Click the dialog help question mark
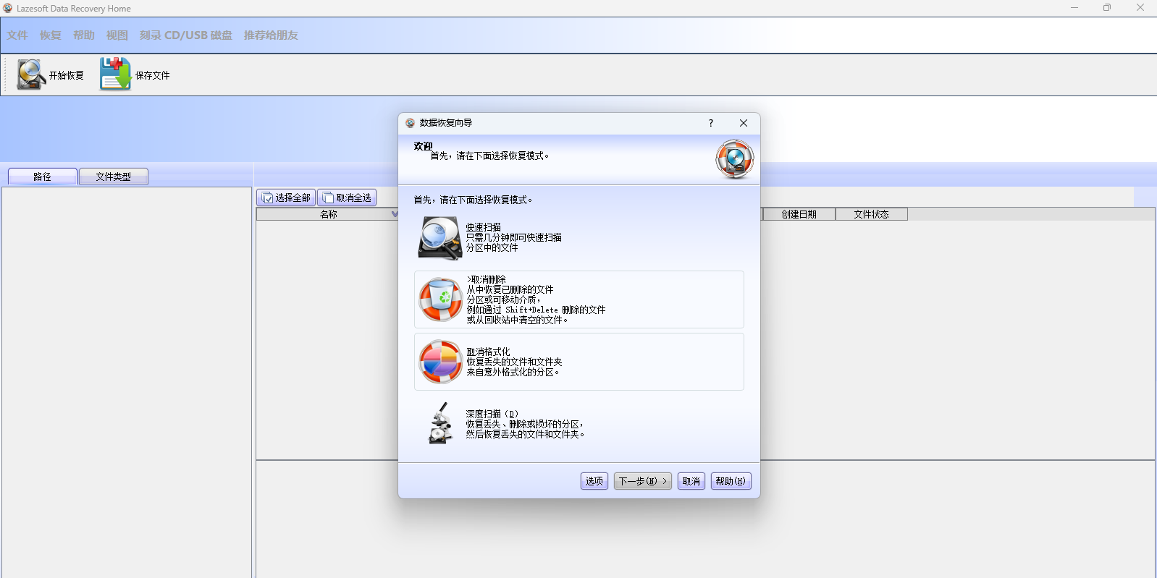This screenshot has height=578, width=1157. tap(711, 123)
